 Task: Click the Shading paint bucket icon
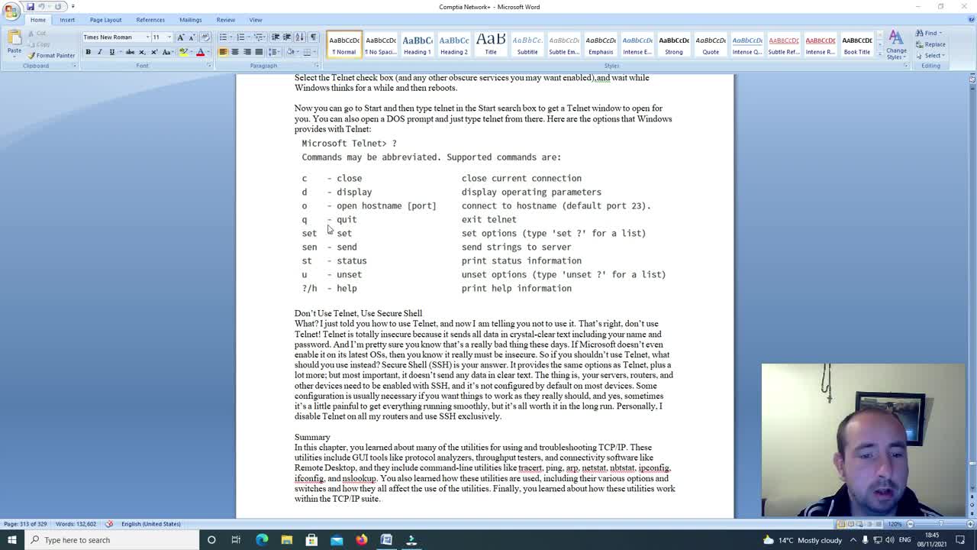click(290, 52)
